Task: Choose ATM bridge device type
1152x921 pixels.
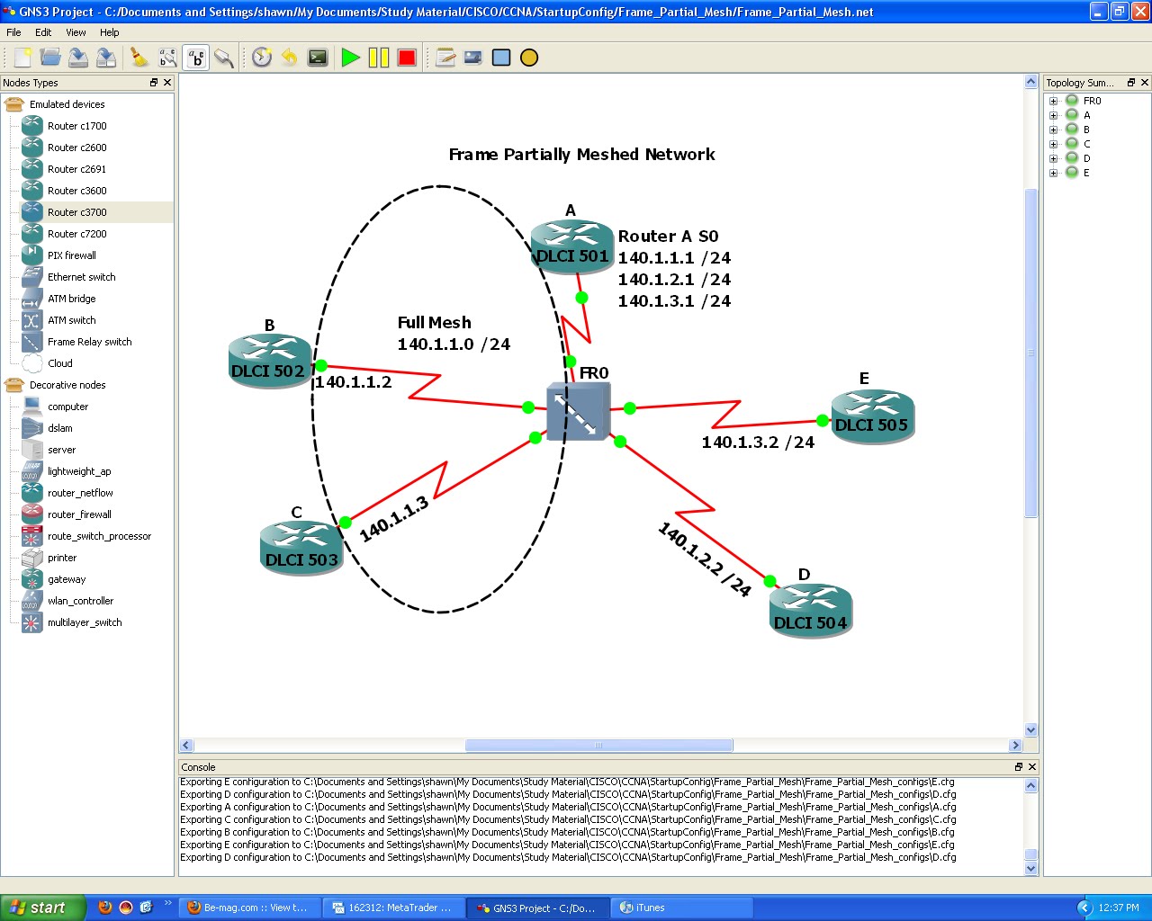Action: (59, 299)
